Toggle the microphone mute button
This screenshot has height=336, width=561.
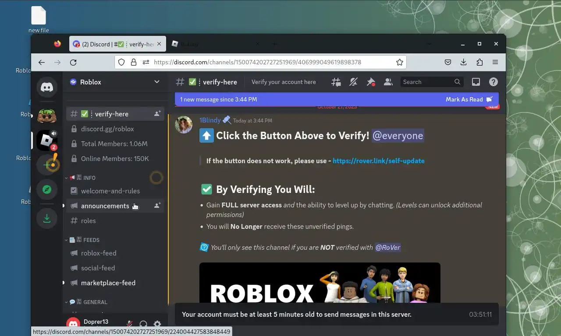pos(129,324)
